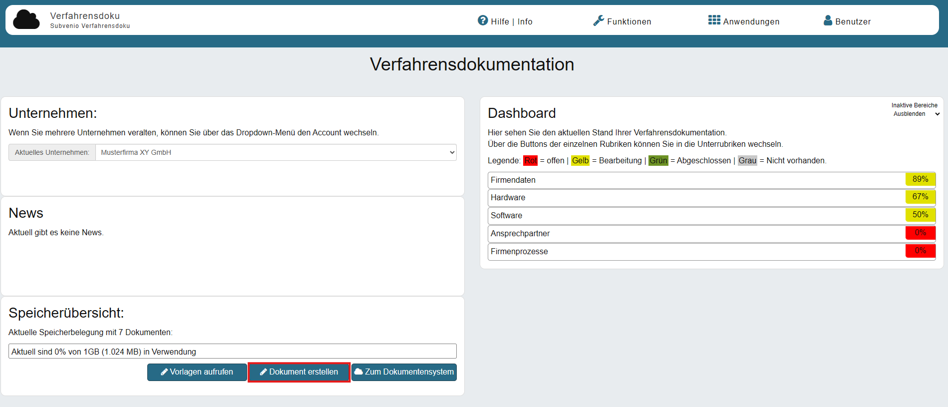Screen dimensions: 948x407
Task: Click the green Grün legend swatch
Action: point(658,161)
